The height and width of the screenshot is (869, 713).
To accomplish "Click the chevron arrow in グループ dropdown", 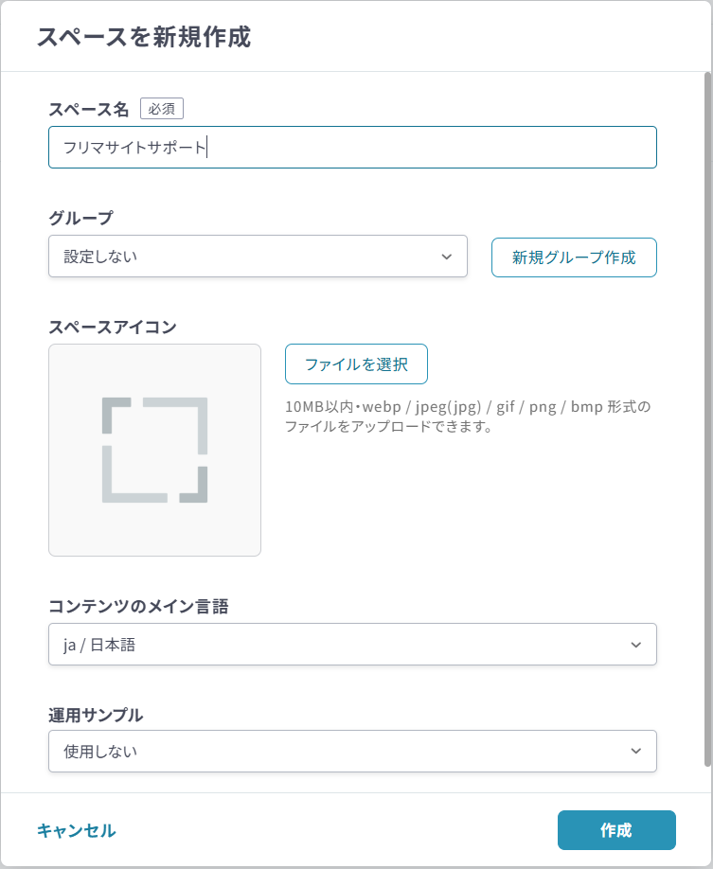I will pyautogui.click(x=447, y=257).
